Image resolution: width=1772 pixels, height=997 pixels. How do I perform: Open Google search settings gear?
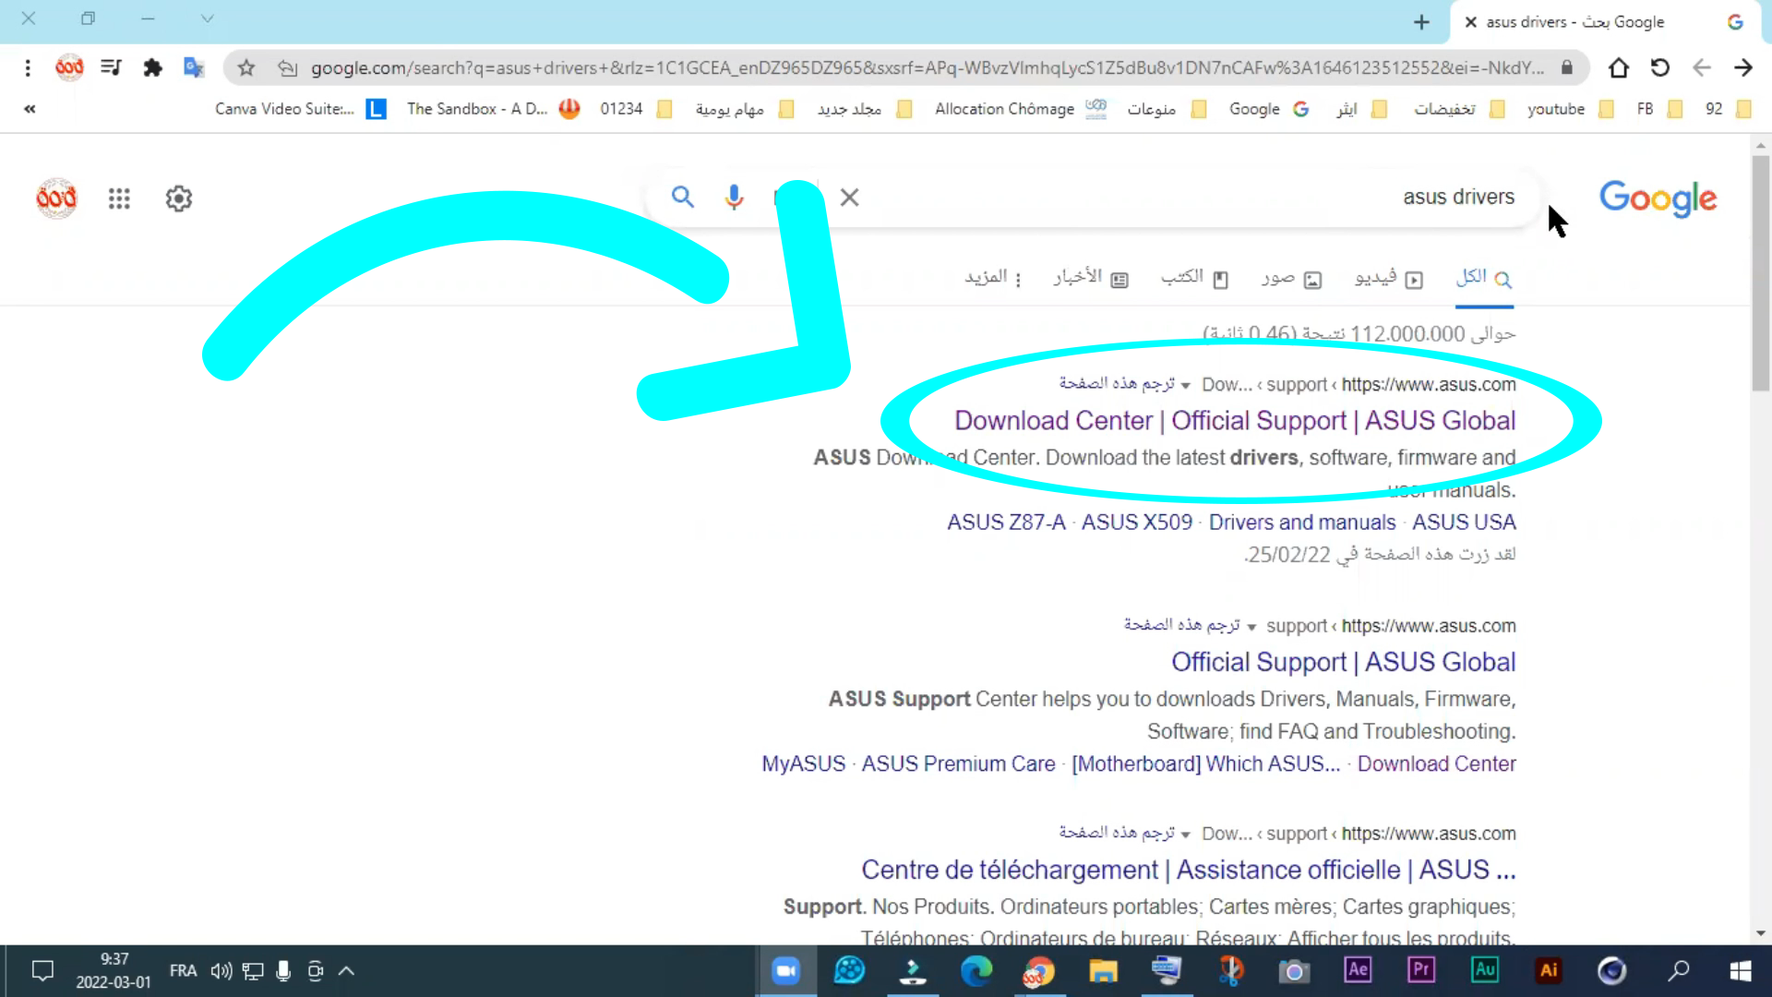coord(178,198)
